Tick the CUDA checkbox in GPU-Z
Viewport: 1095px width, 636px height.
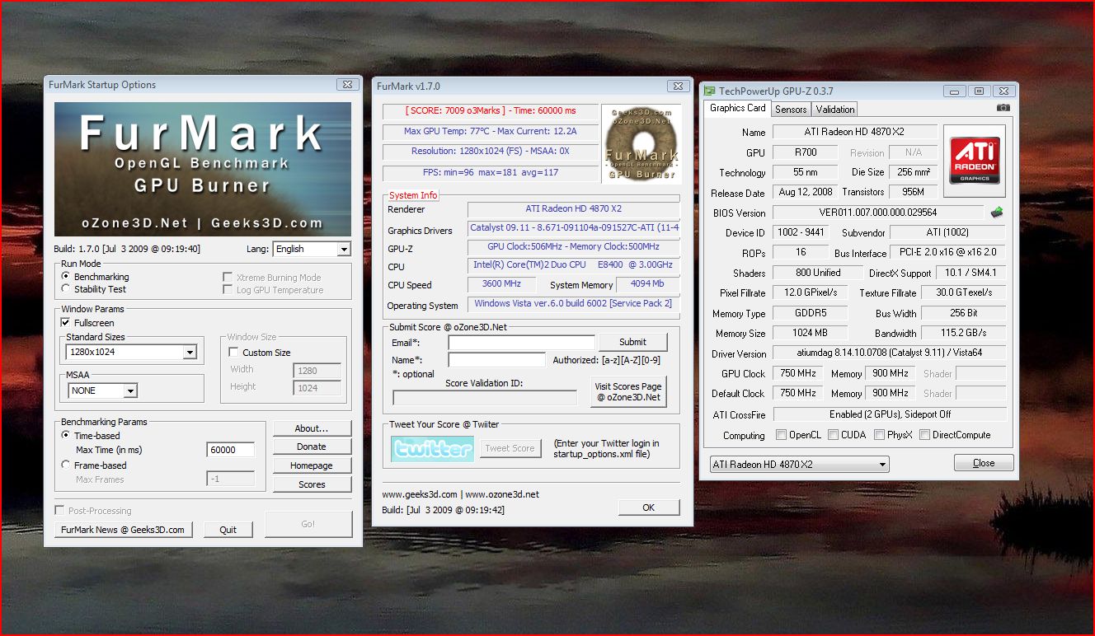click(x=834, y=435)
